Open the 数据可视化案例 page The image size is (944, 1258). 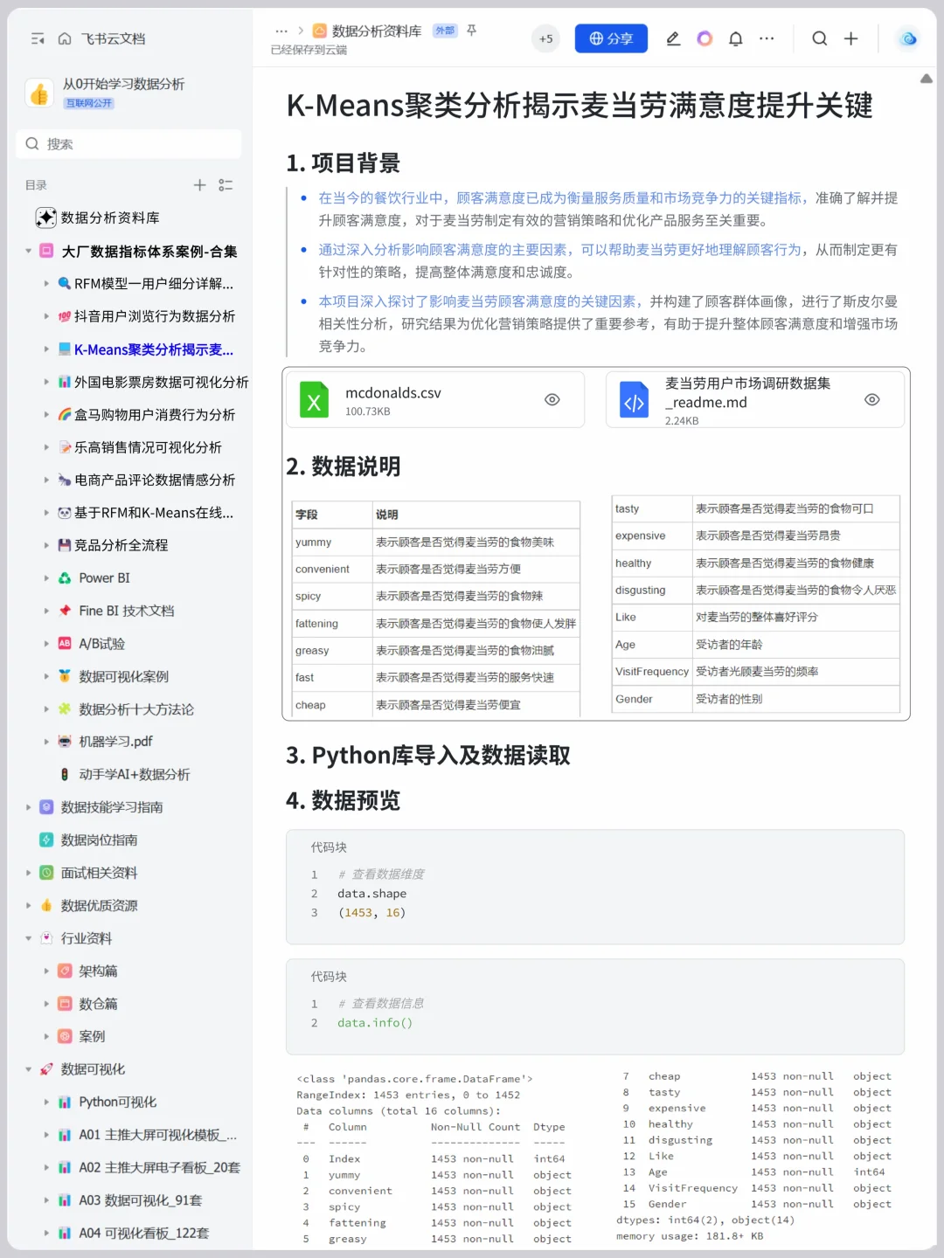pyautogui.click(x=123, y=676)
